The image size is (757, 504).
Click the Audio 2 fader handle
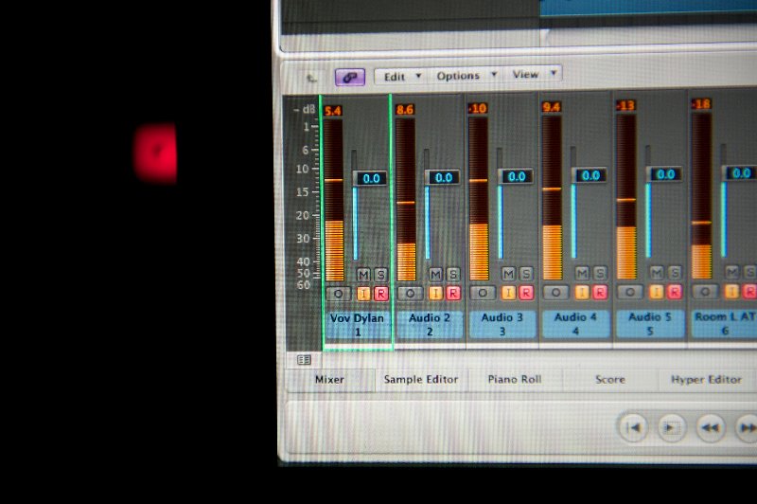click(x=443, y=177)
